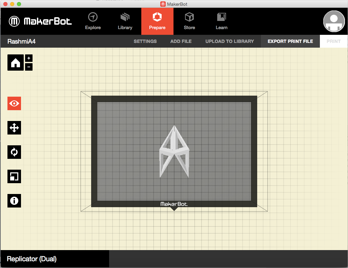Click the MakerBot logo
Viewport: 348px width, 268px height.
(x=40, y=21)
